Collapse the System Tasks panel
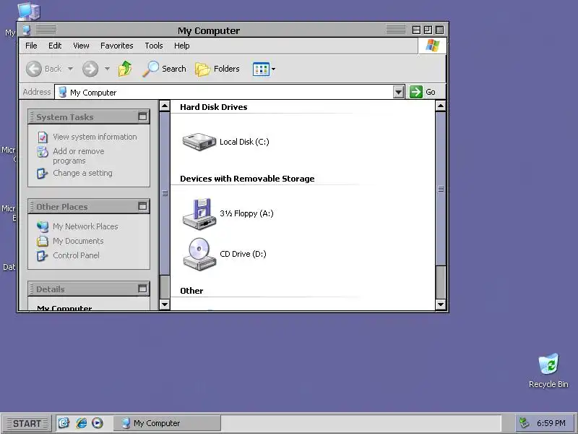 click(x=142, y=116)
